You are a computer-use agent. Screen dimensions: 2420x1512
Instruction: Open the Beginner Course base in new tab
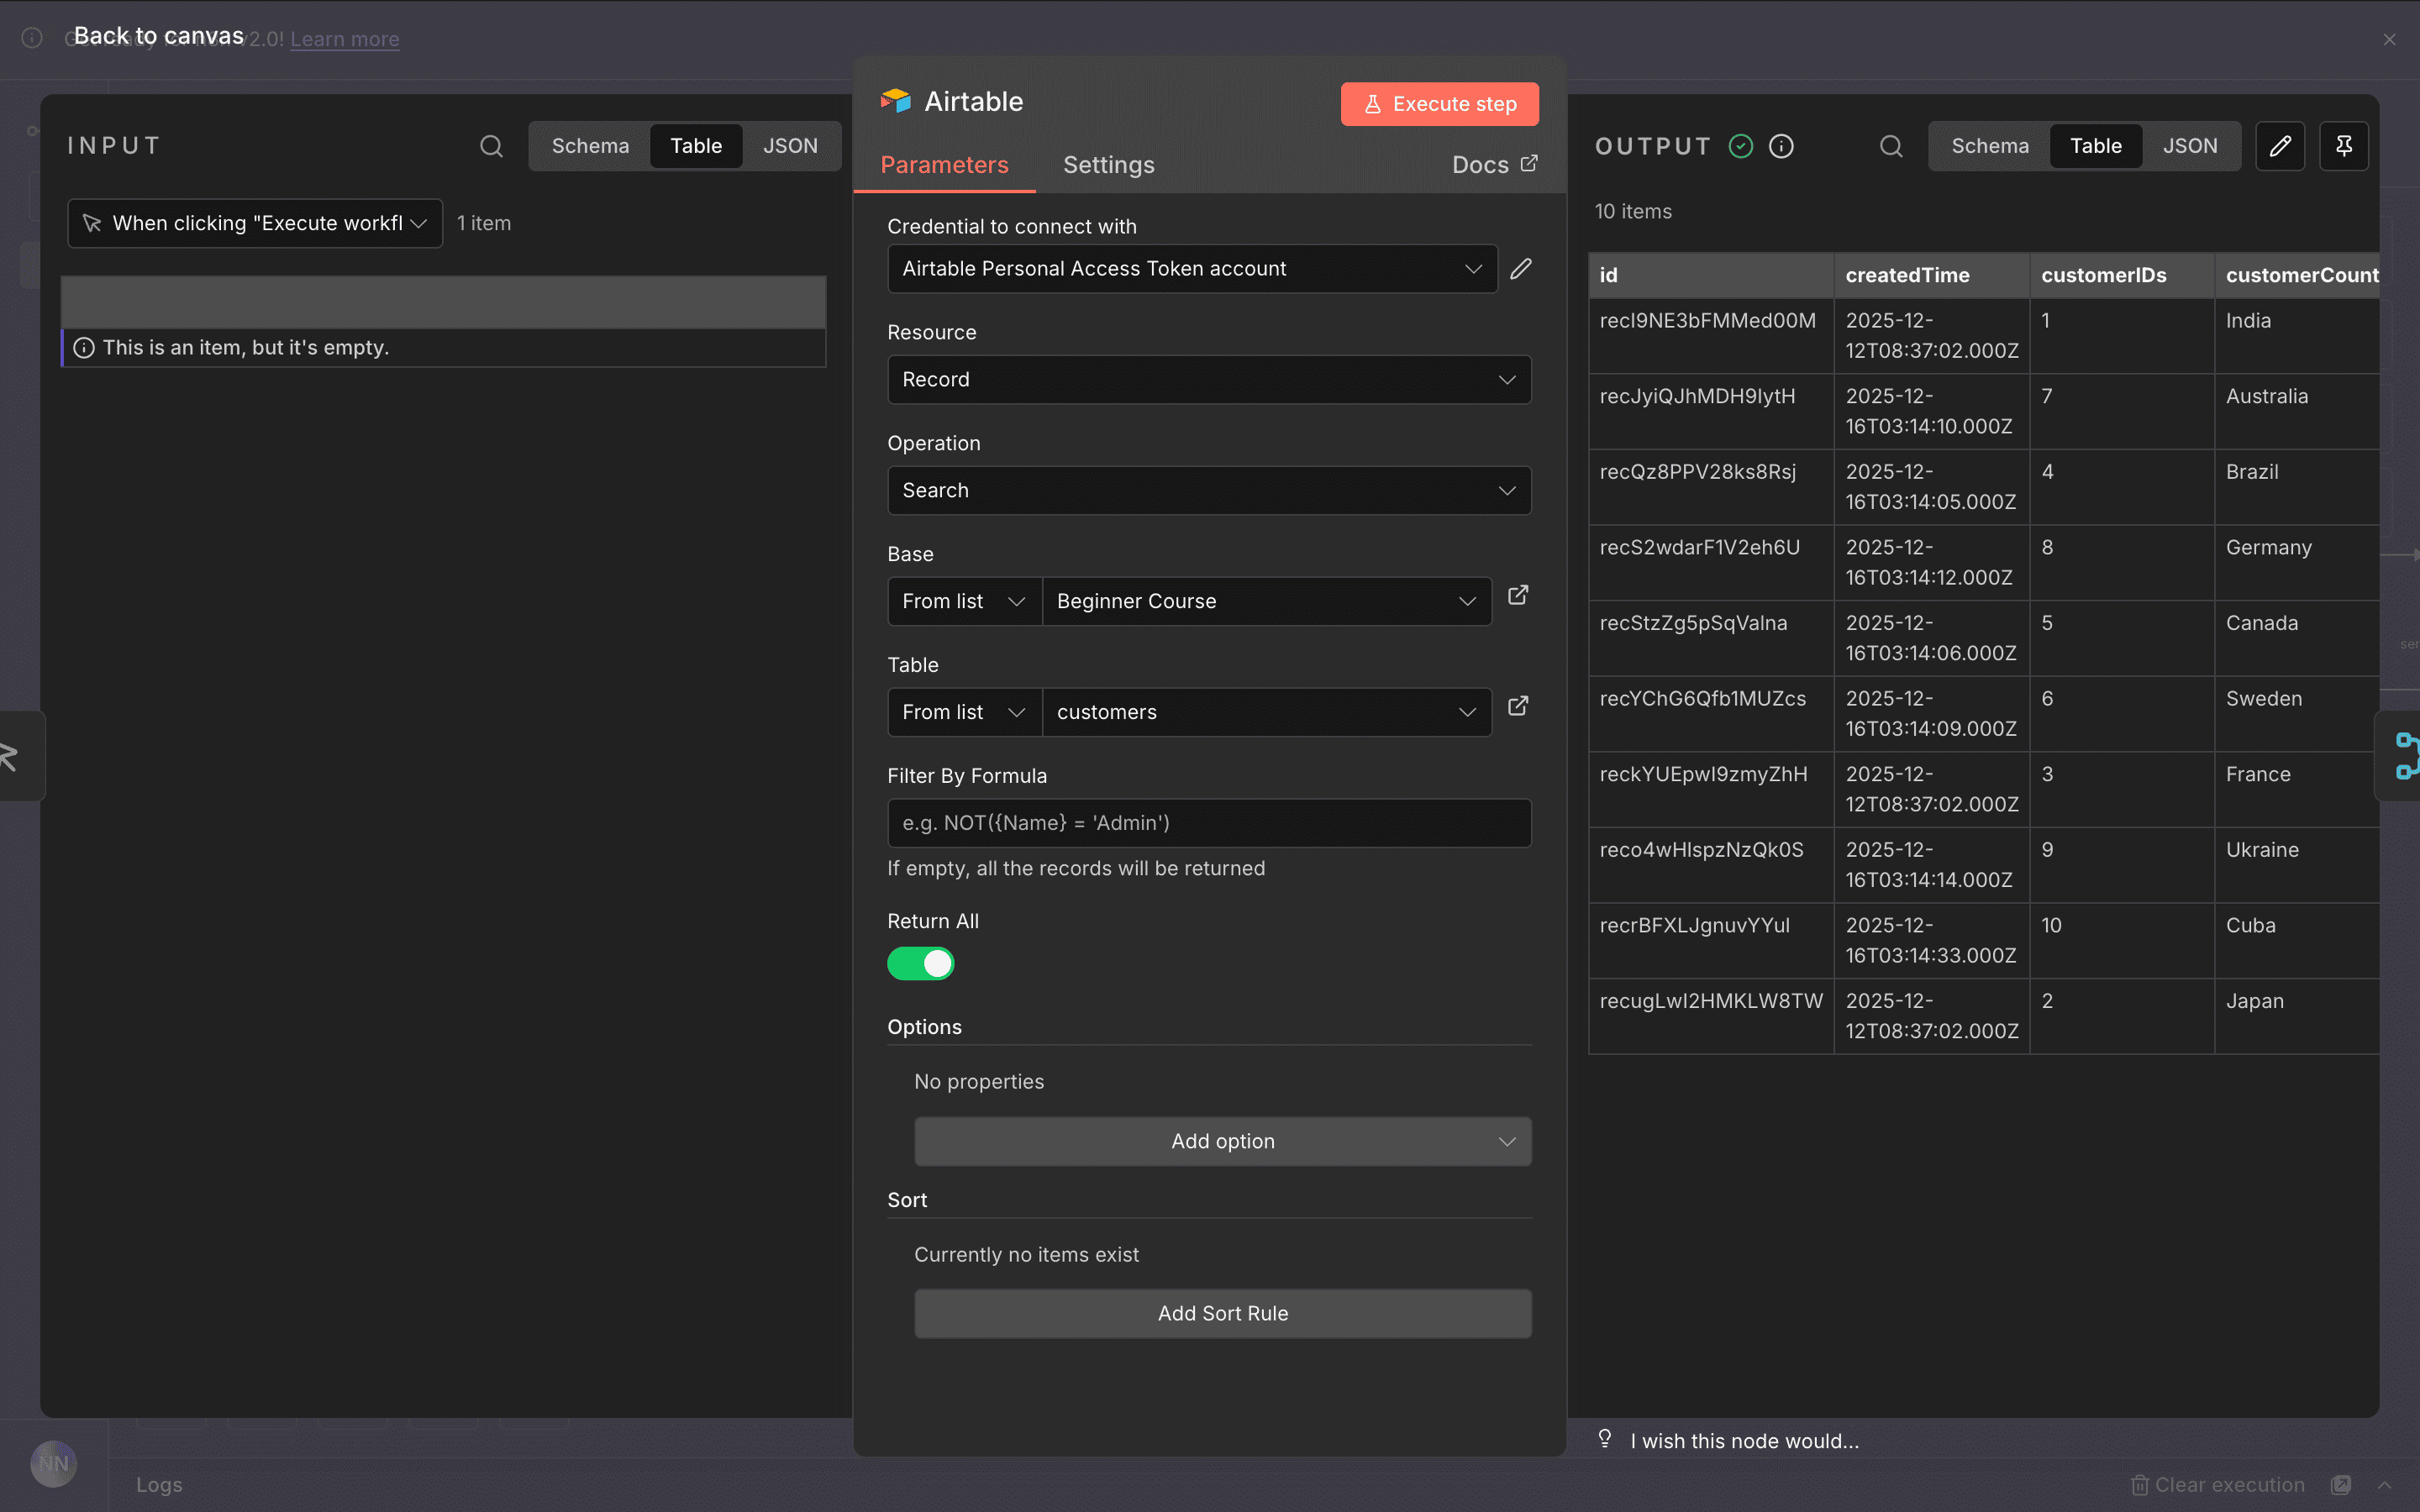point(1518,595)
